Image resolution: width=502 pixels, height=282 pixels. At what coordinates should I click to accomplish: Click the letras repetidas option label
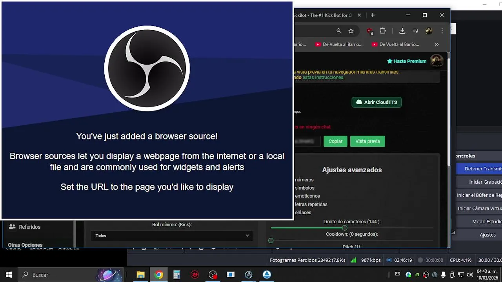click(x=311, y=204)
